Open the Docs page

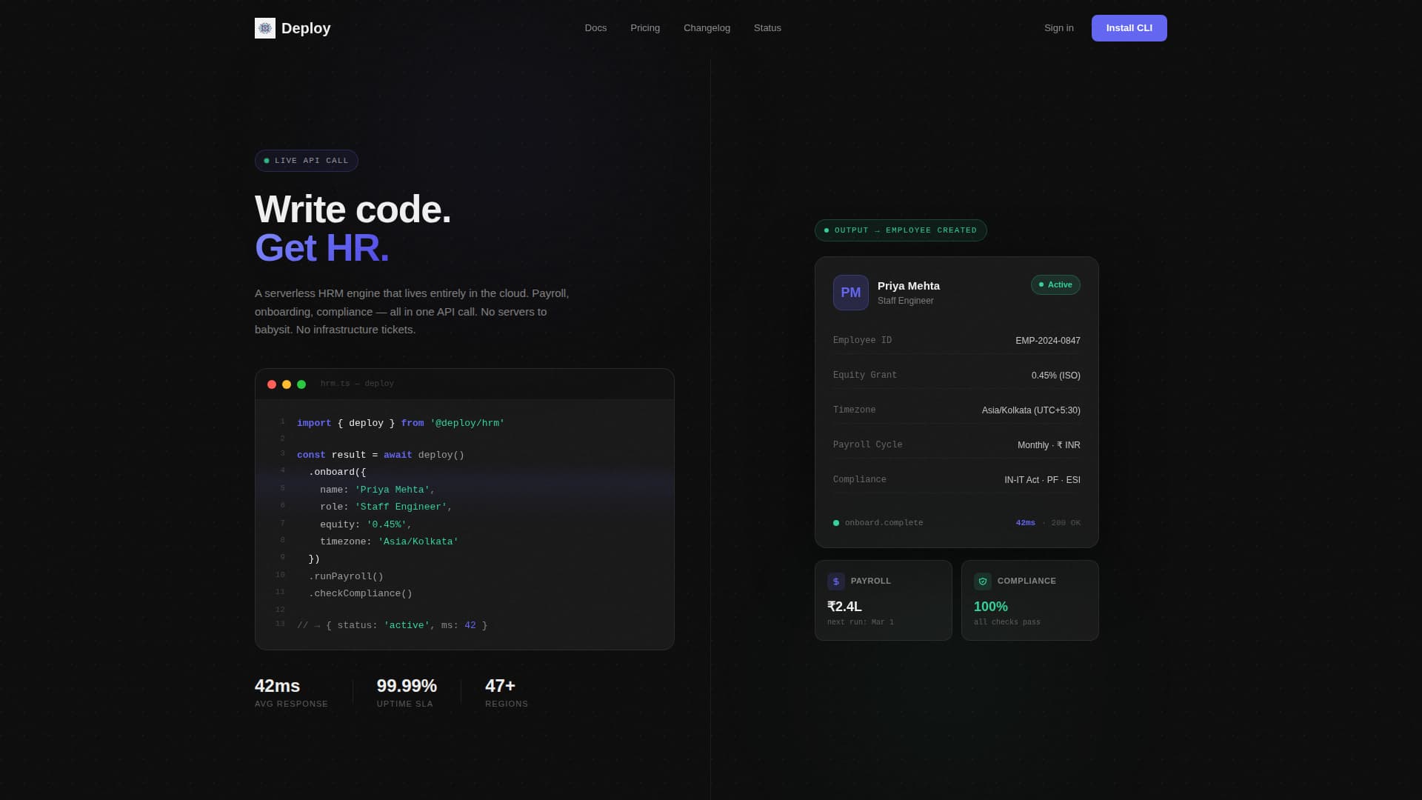point(595,27)
